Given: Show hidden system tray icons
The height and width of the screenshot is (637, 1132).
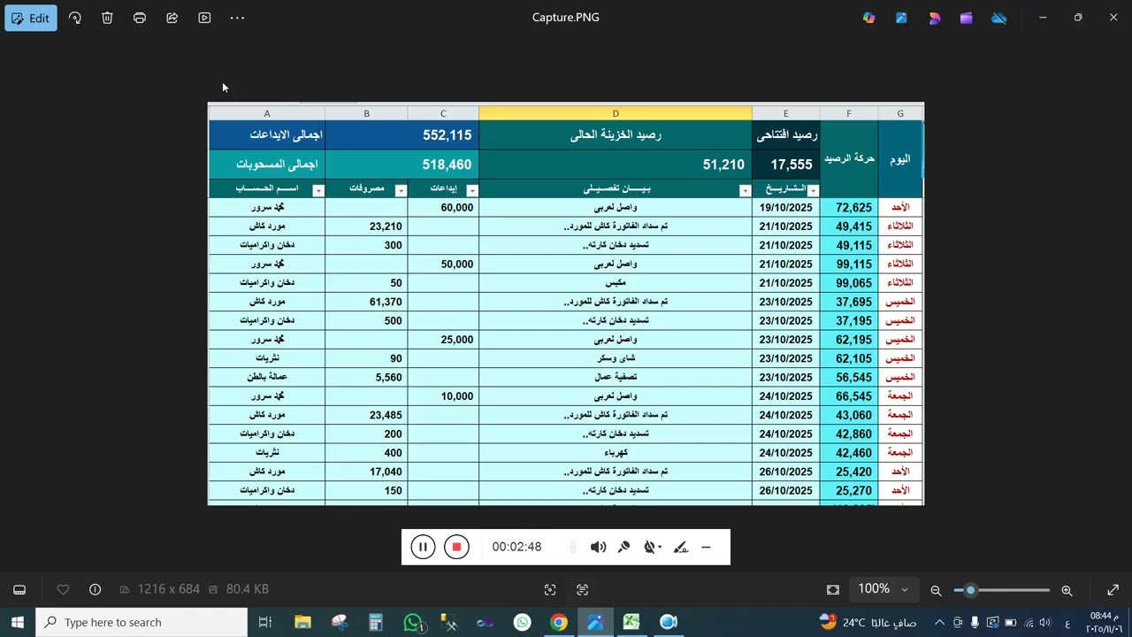Looking at the screenshot, I should tap(939, 622).
